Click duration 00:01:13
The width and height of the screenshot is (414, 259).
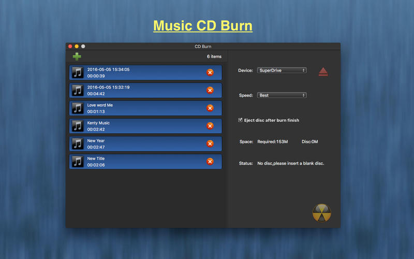[x=96, y=111]
